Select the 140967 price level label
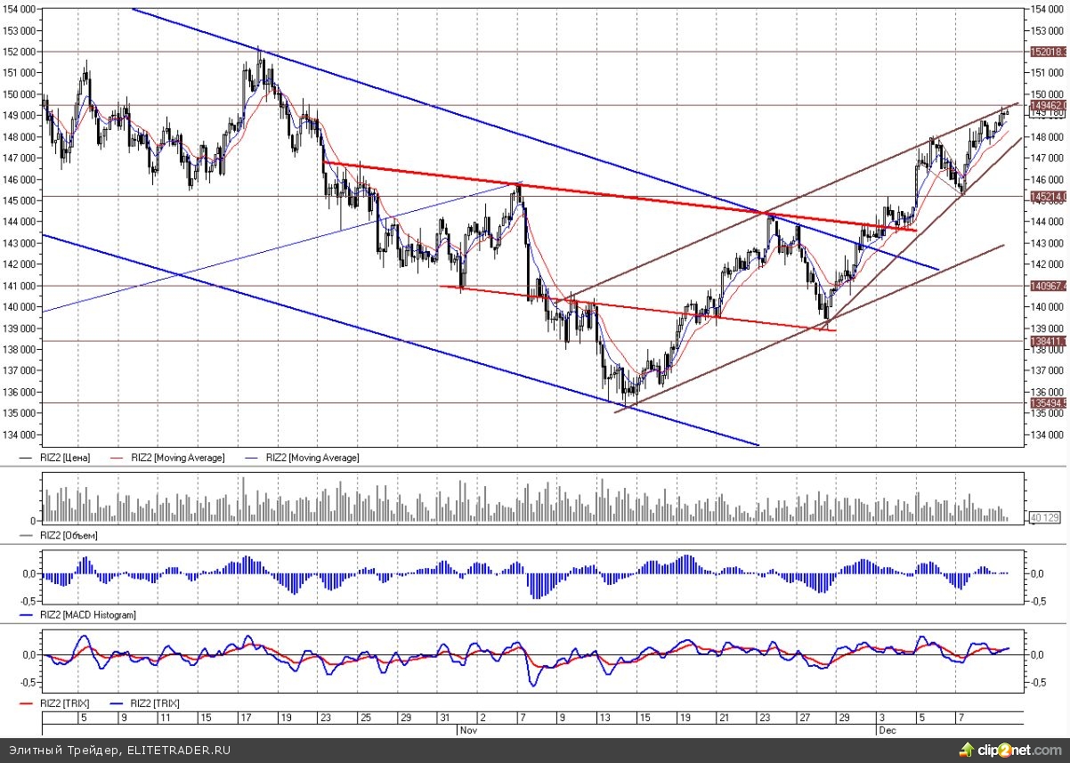Viewport: 1070px width, 763px height. [x=1048, y=286]
